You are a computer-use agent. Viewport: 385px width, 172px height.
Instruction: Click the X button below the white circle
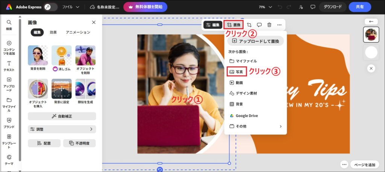click(371, 69)
